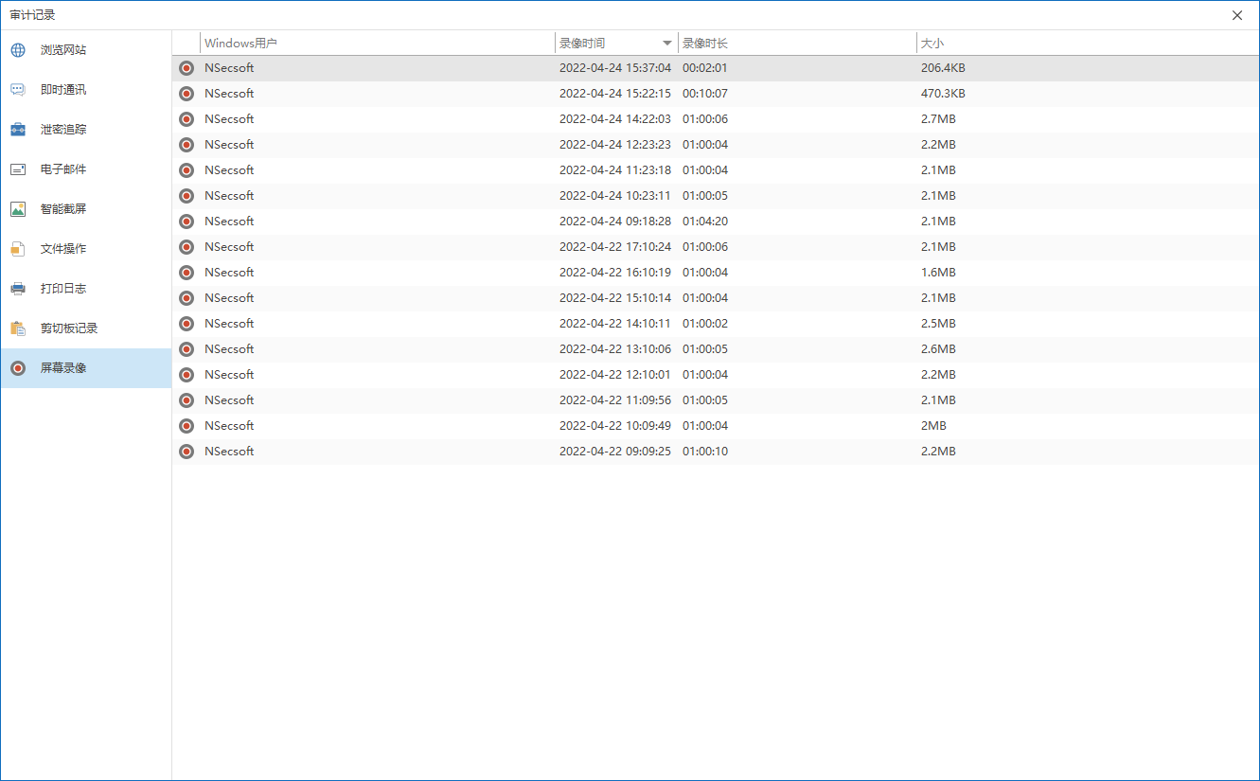Click the record icon beside 屏幕录像
The height and width of the screenshot is (781, 1260).
coord(18,368)
